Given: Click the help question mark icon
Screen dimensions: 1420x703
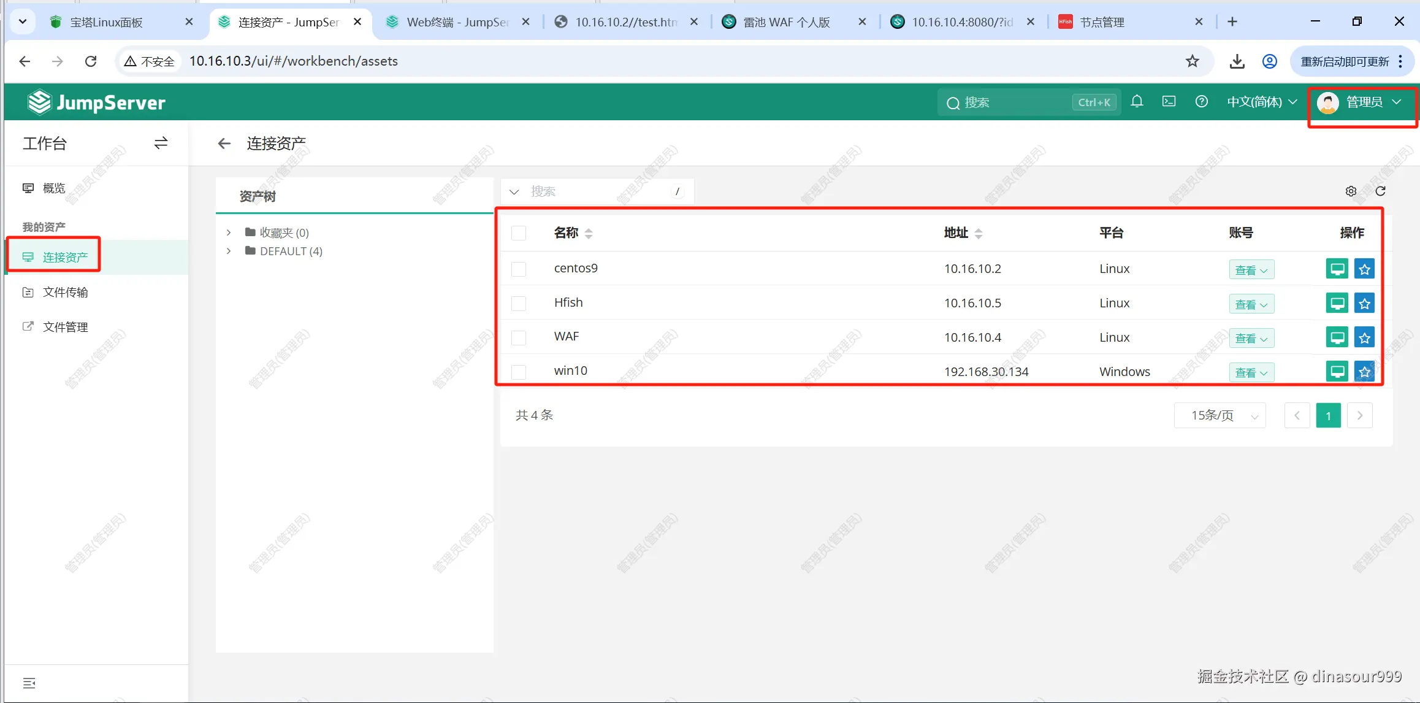Looking at the screenshot, I should pos(1201,102).
